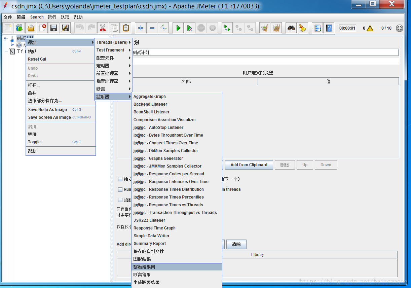
Task: Collapse all nodes with minus icon
Action: click(x=152, y=28)
